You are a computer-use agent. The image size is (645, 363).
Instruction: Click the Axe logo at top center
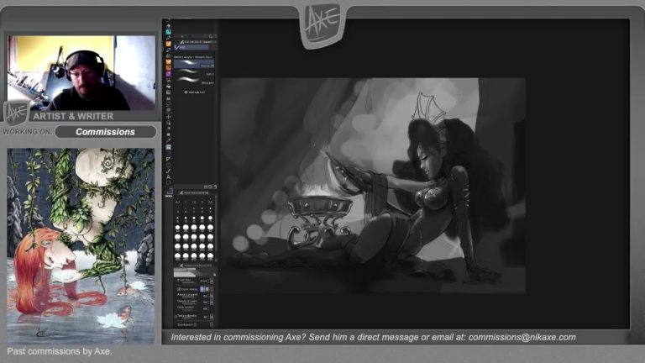point(322,20)
